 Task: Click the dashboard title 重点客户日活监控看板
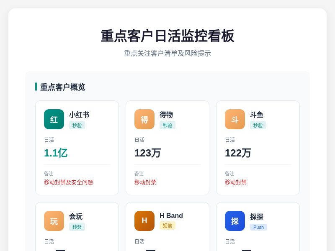point(167,36)
